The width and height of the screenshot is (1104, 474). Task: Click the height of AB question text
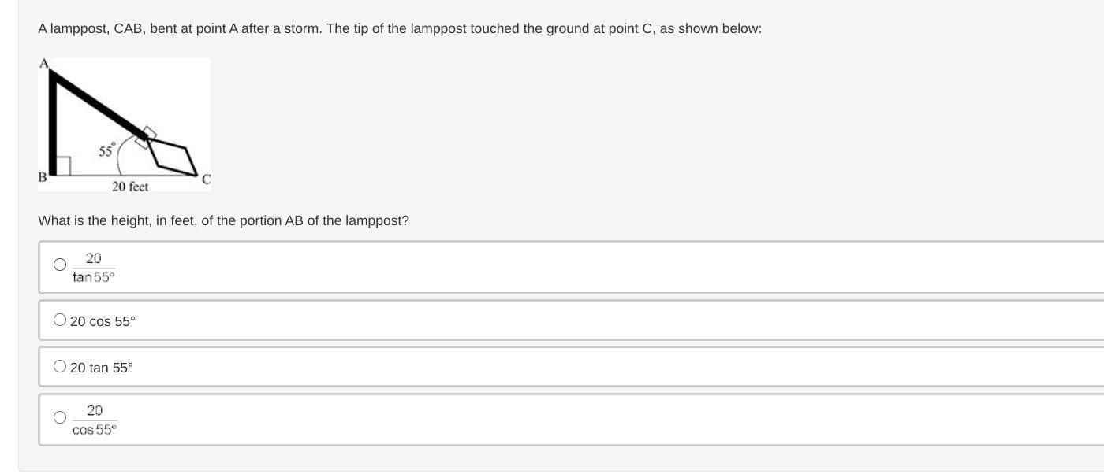click(x=223, y=221)
